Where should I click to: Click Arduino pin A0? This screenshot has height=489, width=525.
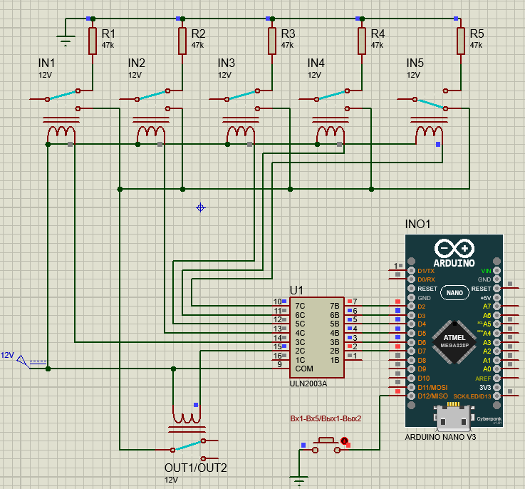coord(497,369)
